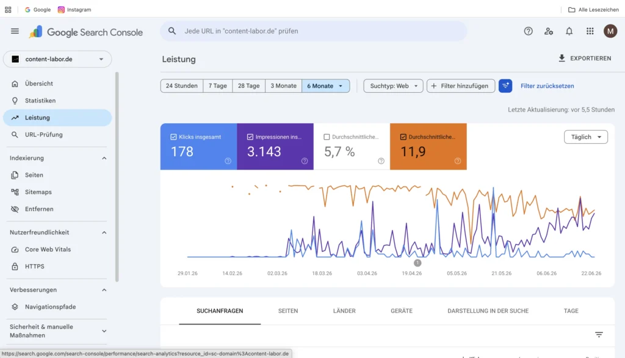Image resolution: width=625 pixels, height=358 pixels.
Task: Click the chart annotation marker 1
Action: point(417,263)
